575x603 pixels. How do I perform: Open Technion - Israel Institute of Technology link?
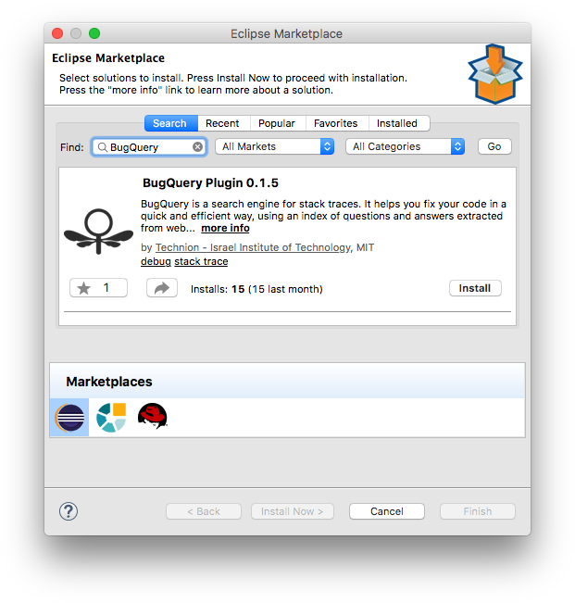click(253, 247)
